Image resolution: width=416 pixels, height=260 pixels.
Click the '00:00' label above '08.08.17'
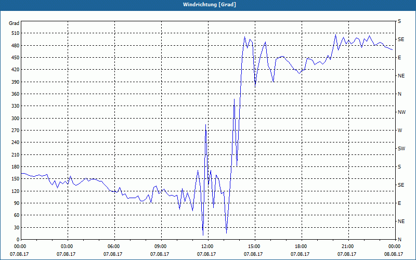(395, 246)
